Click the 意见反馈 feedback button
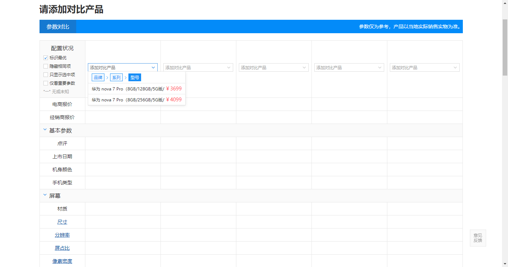Screen dimensions: 508x267 coord(478,238)
